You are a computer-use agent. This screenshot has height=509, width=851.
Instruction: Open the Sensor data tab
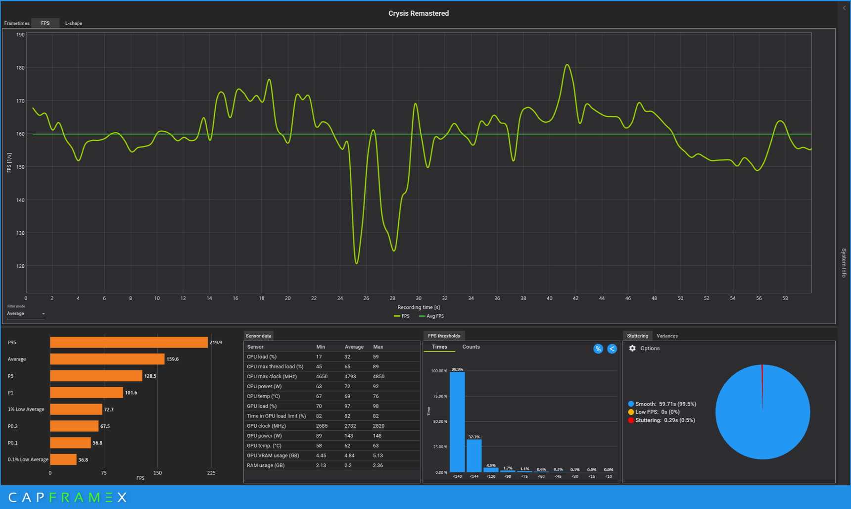[258, 336]
